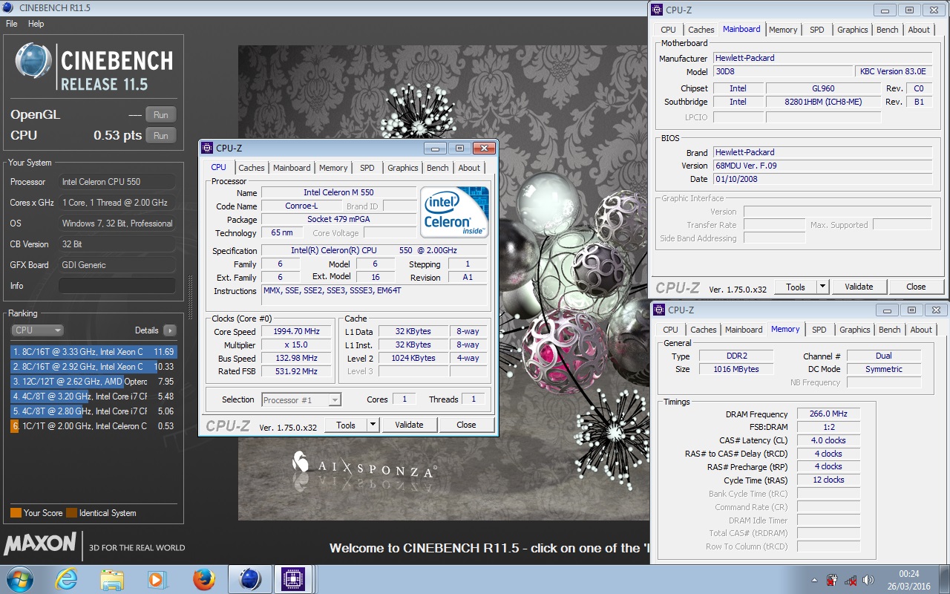Image resolution: width=950 pixels, height=594 pixels.
Task: Open CPU tab in Mainboard CPU-Z window
Action: click(x=668, y=30)
